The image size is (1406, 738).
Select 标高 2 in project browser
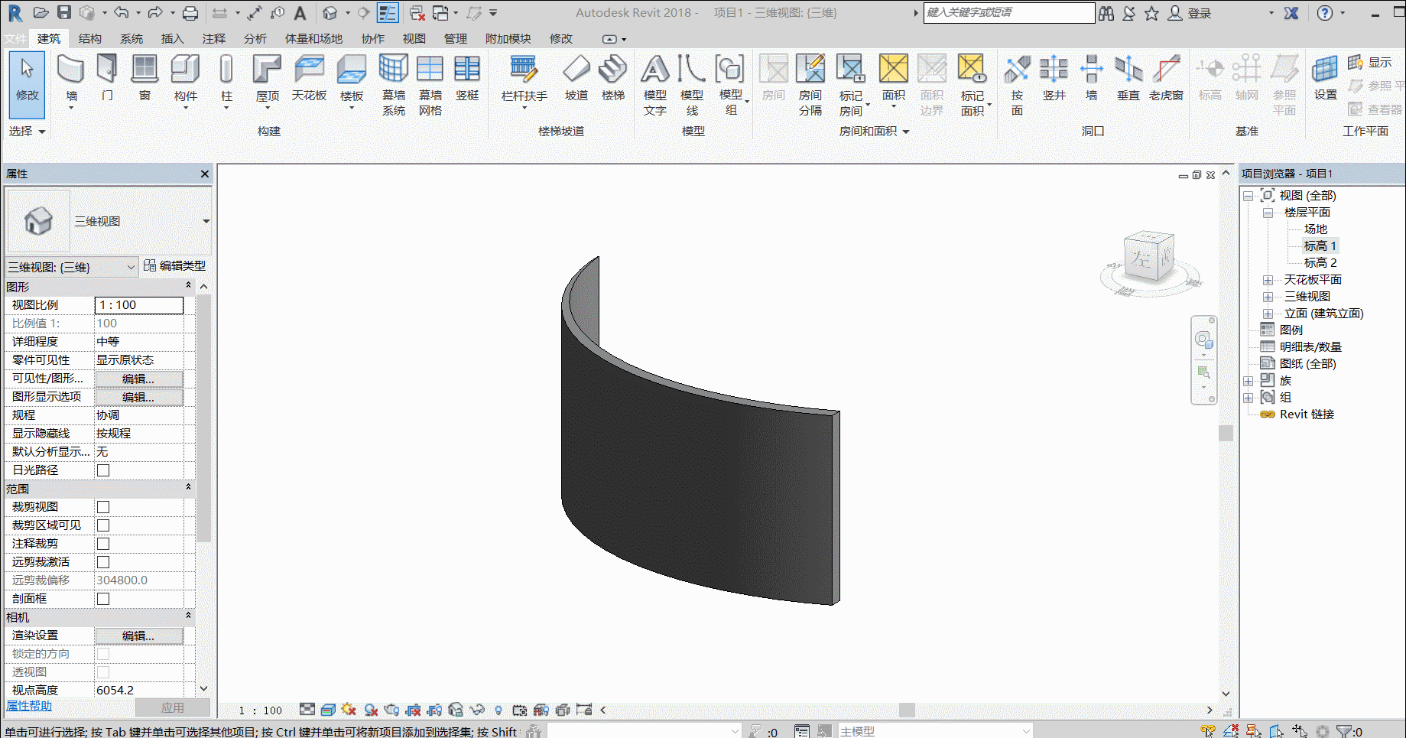pyautogui.click(x=1320, y=263)
